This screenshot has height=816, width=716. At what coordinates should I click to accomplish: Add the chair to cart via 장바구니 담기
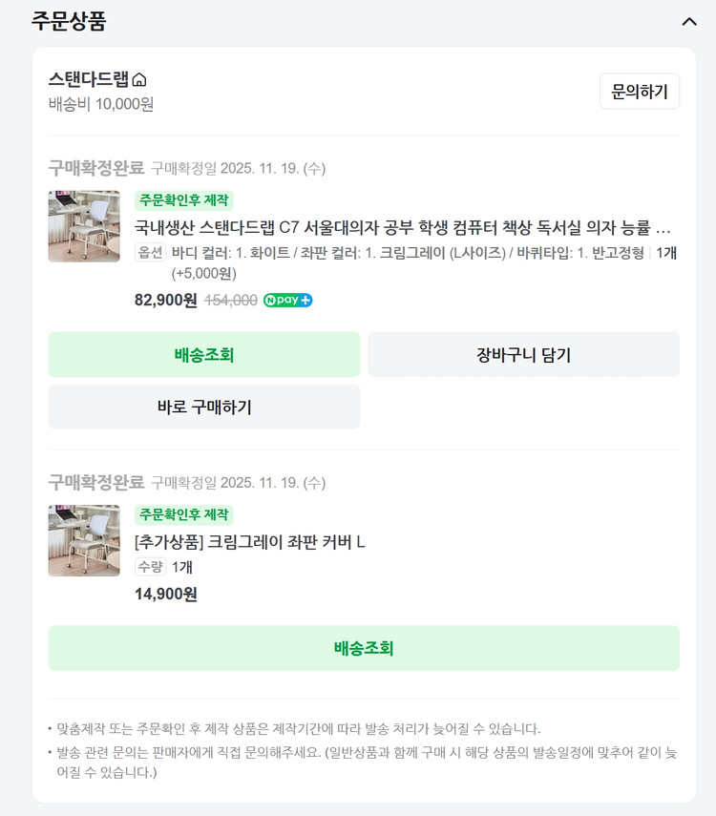tap(521, 353)
